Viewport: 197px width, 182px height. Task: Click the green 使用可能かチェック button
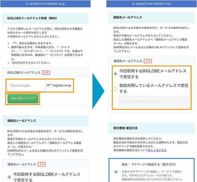pos(23,99)
